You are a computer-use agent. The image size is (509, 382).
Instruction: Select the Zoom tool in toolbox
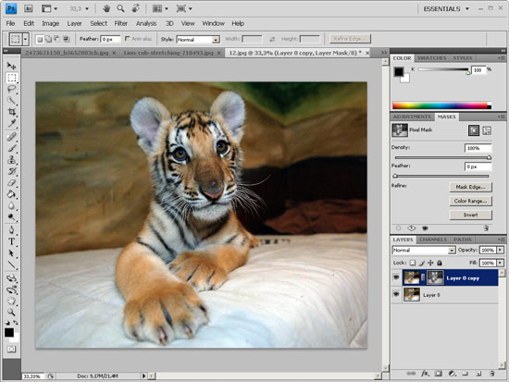(11, 313)
